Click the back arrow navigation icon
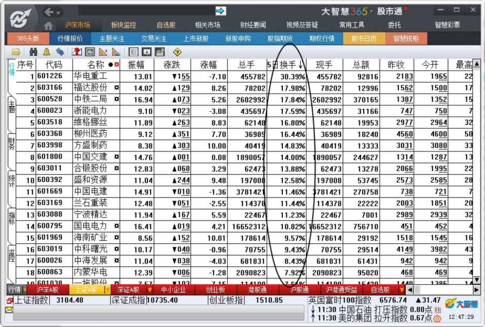Image resolution: width=485 pixels, height=327 pixels. [49, 12]
